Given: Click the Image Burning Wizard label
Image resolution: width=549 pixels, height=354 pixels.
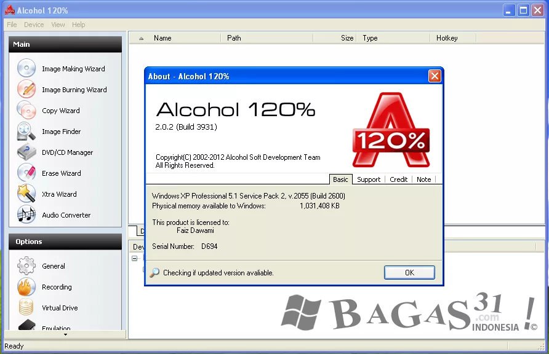Looking at the screenshot, I should point(74,90).
